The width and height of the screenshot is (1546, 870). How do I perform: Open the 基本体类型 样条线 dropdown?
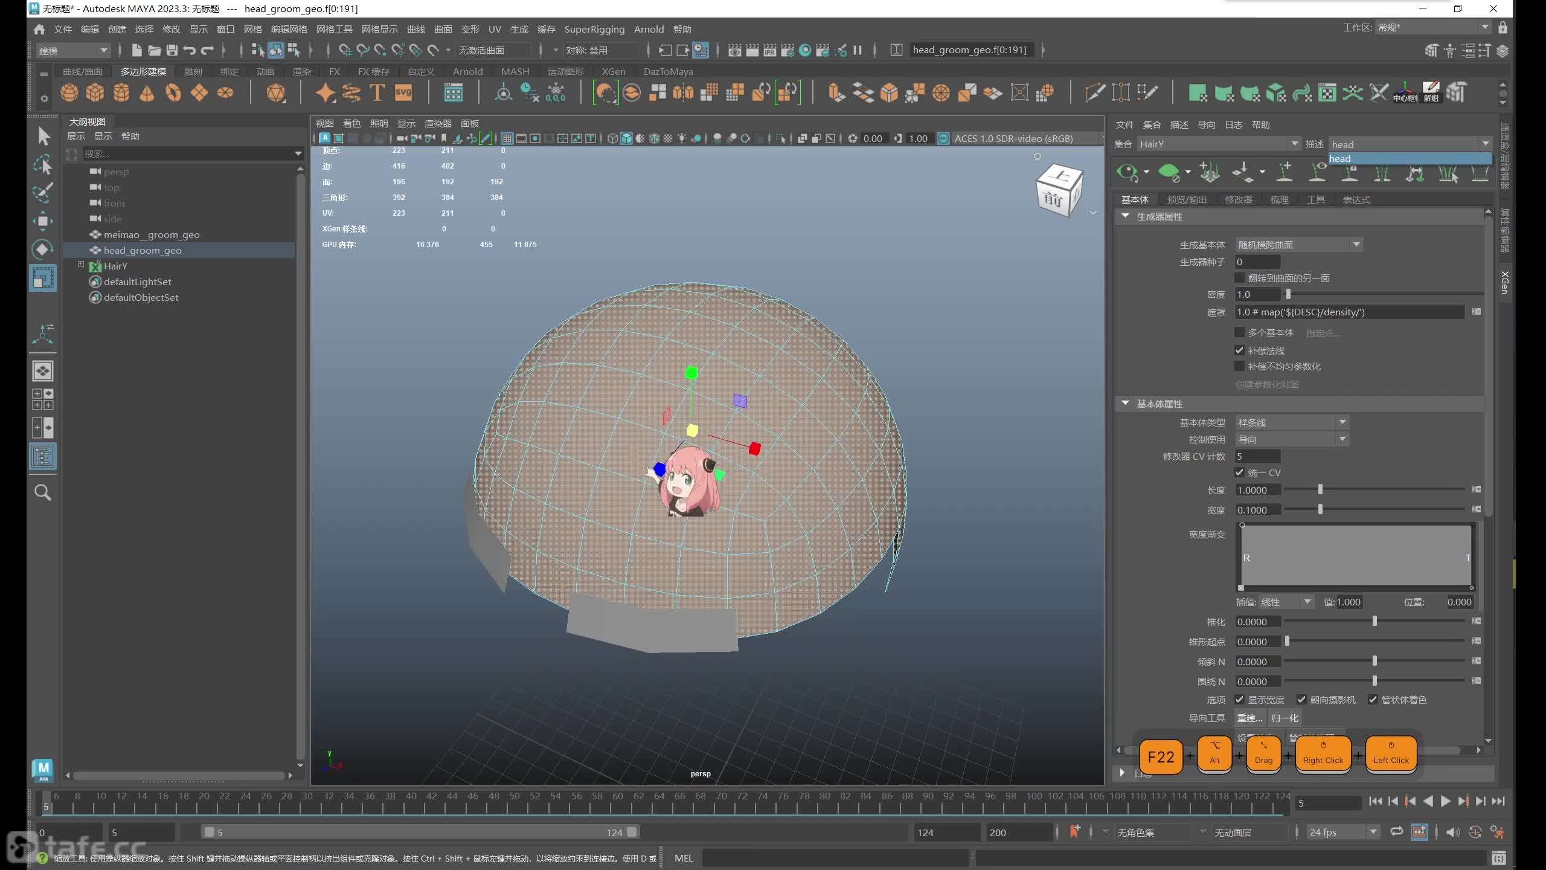pos(1292,422)
